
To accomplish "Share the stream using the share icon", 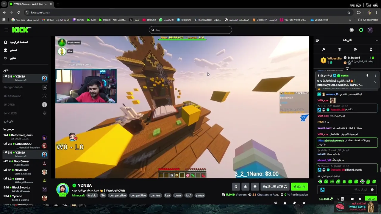I will tap(275, 203).
